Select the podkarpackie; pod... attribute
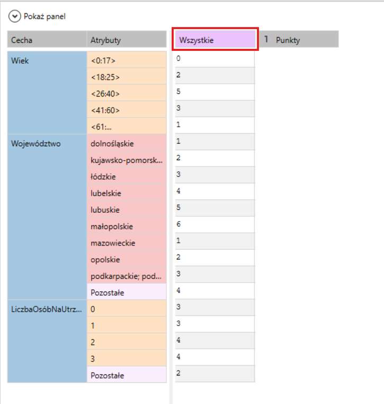 pyautogui.click(x=127, y=275)
